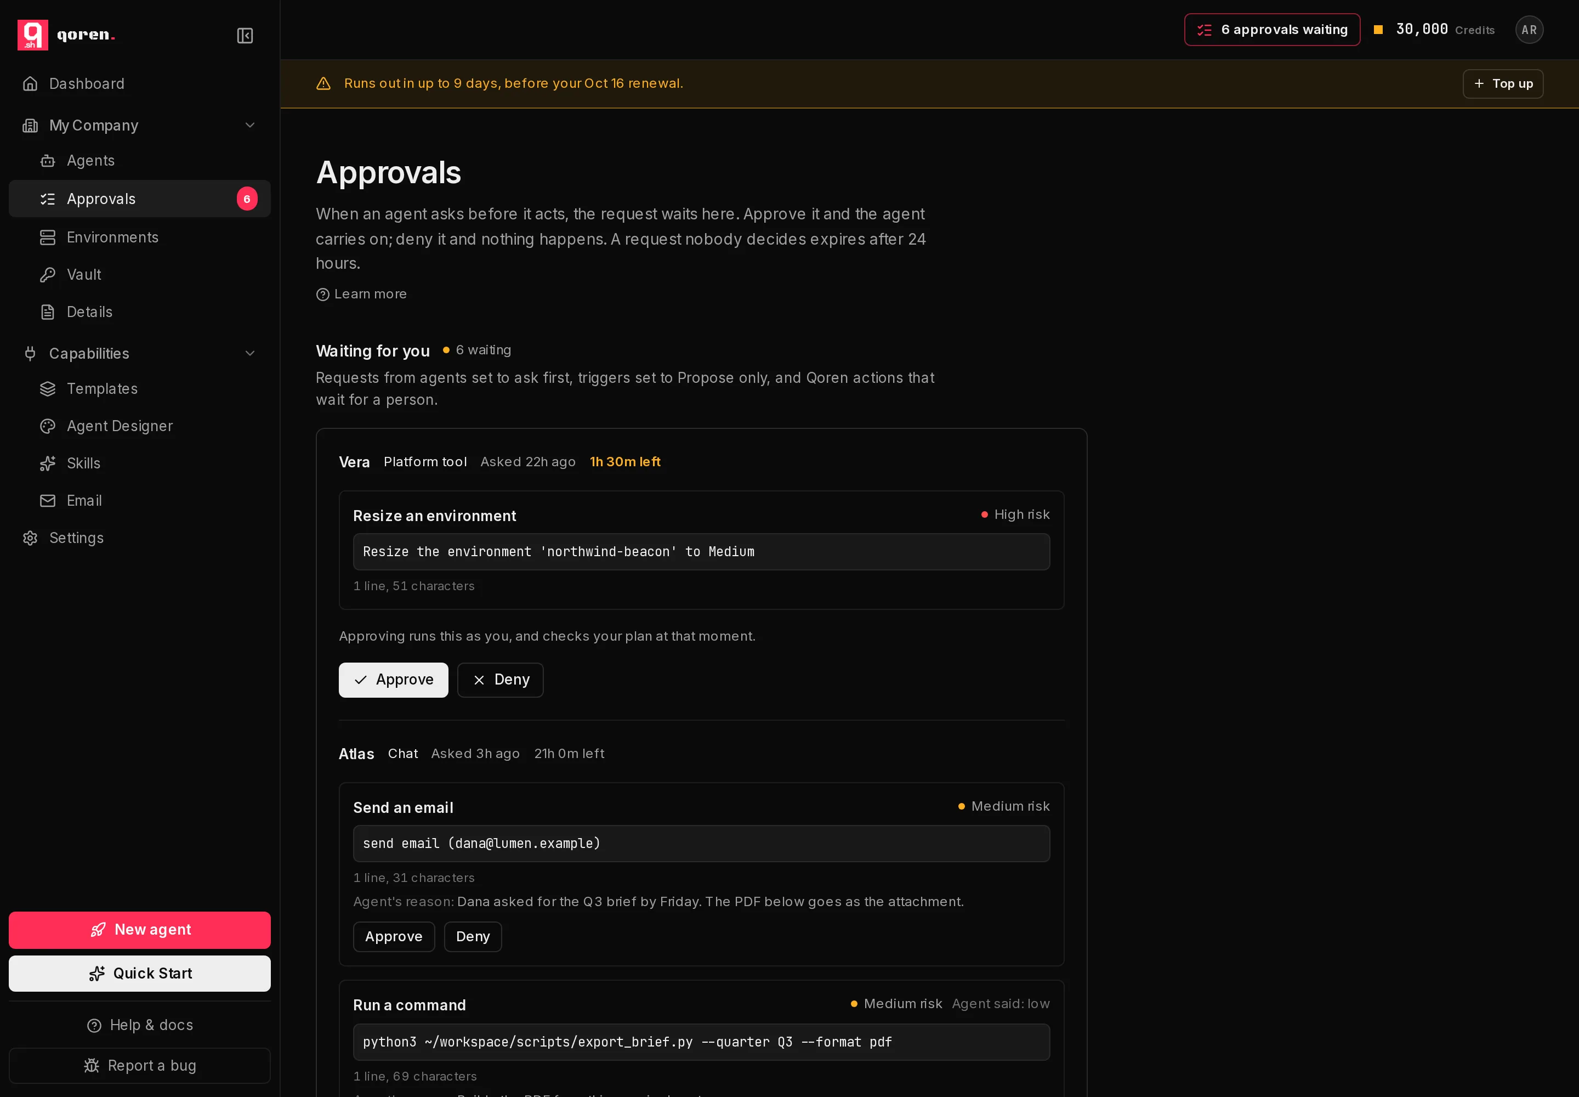
Task: Open the Settings page
Action: click(139, 538)
